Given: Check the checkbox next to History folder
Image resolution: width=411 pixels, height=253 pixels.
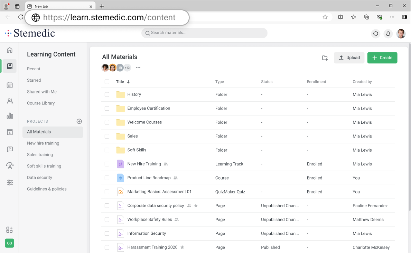Looking at the screenshot, I should tap(107, 94).
